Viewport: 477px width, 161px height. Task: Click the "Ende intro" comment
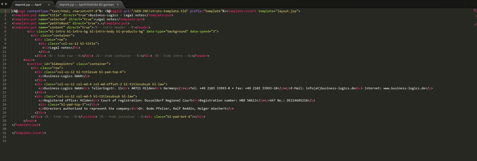click(173, 56)
